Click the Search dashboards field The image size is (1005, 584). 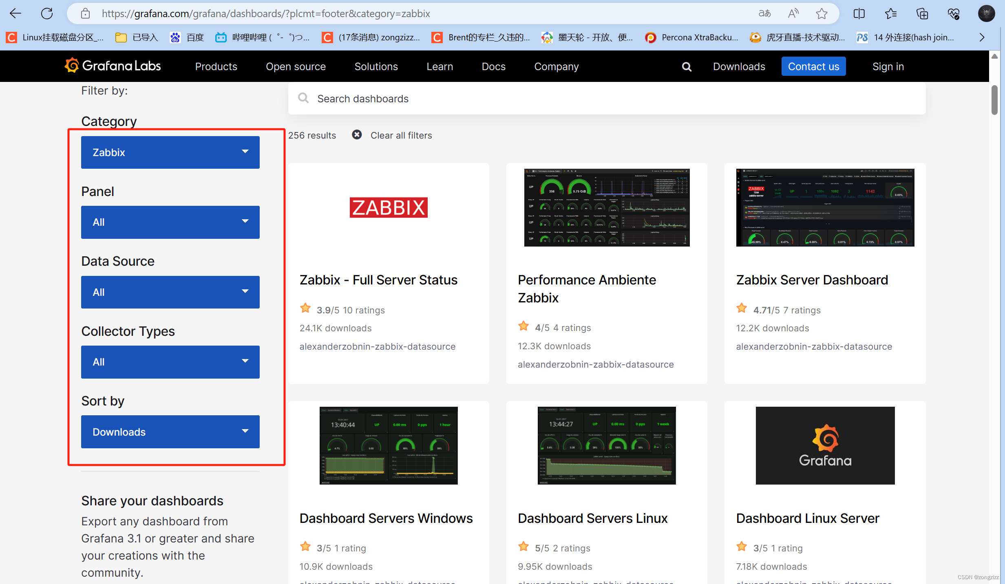607,99
